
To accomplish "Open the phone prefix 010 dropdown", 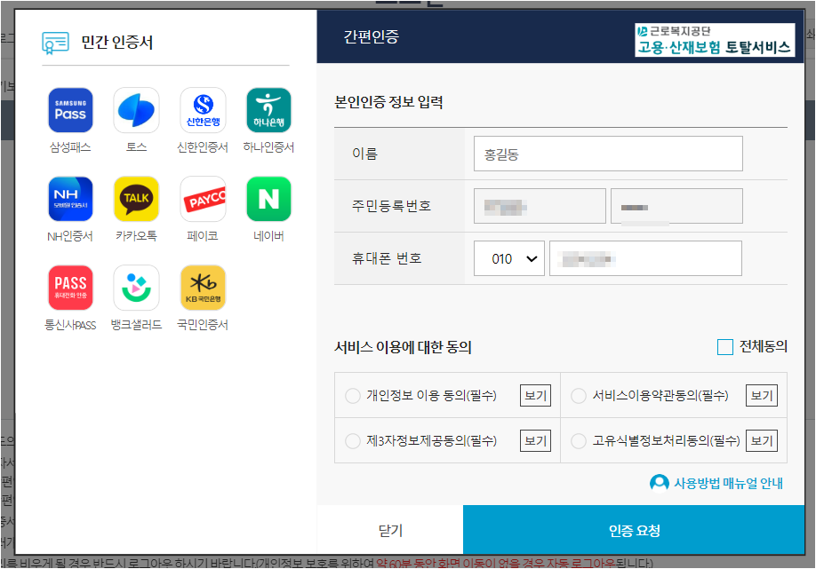I will click(x=508, y=257).
